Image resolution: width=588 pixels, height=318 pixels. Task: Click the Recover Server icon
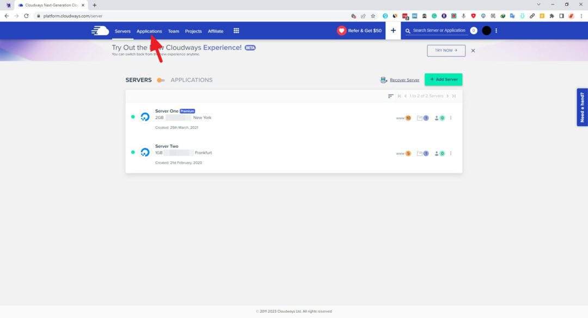384,80
